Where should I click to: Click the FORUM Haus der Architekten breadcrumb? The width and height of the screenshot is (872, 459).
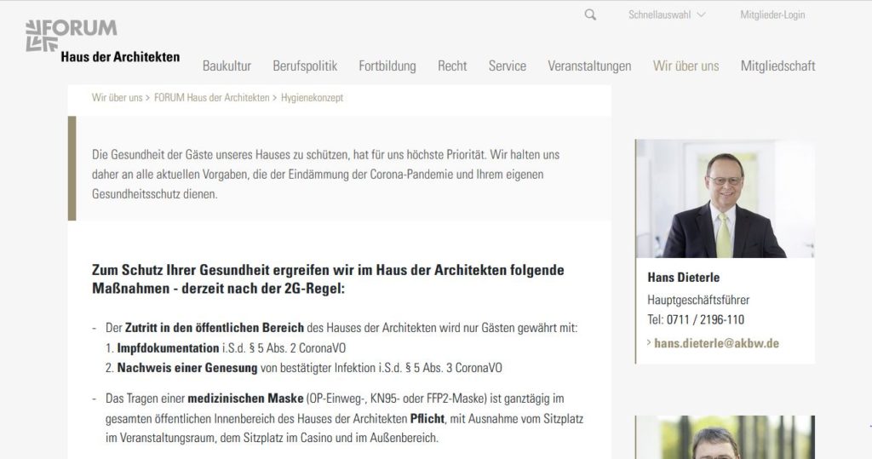point(212,97)
